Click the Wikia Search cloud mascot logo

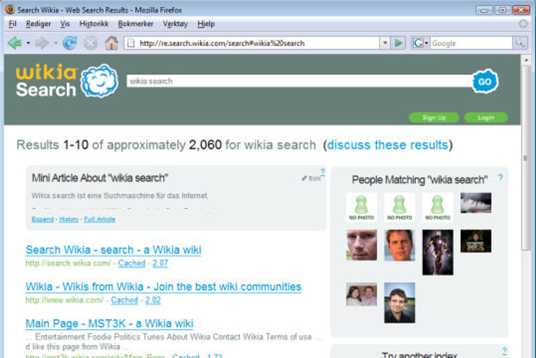click(x=99, y=80)
